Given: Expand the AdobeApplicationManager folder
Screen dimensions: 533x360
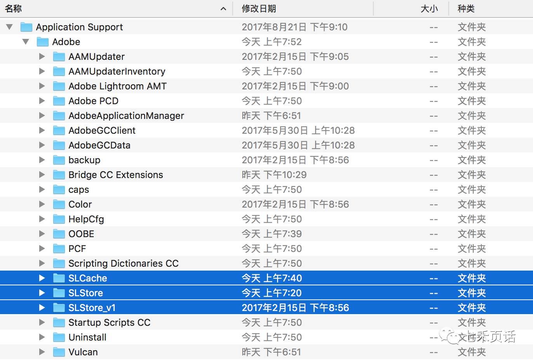Looking at the screenshot, I should point(42,115).
